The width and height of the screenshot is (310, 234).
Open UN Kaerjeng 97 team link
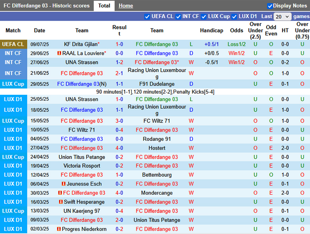(x=81, y=211)
